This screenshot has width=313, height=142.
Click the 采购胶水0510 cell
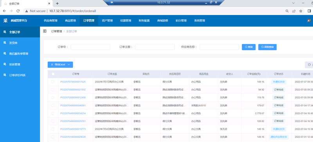[x=199, y=106]
